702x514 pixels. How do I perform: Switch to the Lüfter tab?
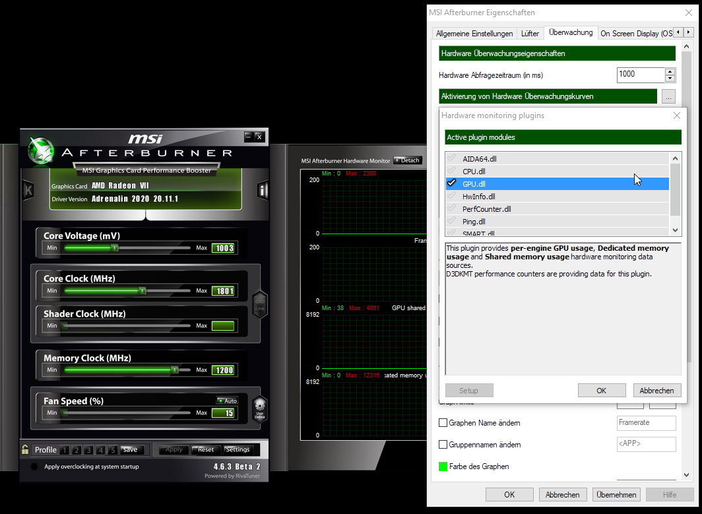pyautogui.click(x=530, y=34)
